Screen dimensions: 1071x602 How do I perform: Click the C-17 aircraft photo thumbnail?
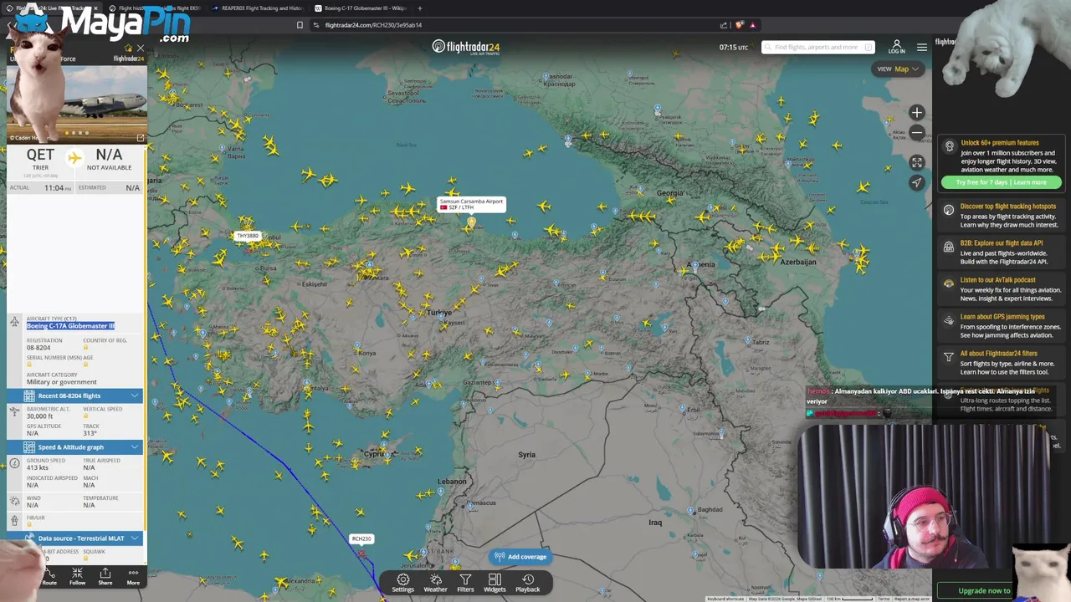tap(77, 104)
